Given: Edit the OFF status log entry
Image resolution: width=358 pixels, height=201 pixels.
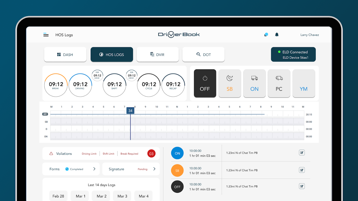Looking at the screenshot, I should (302, 186).
